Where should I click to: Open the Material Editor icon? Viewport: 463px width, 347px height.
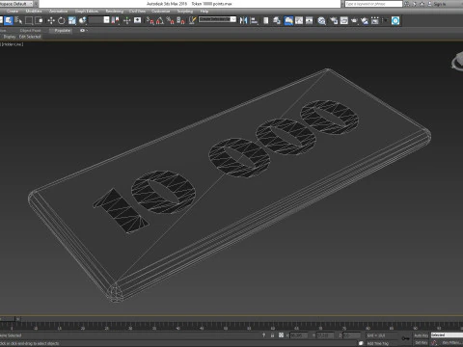(x=322, y=20)
